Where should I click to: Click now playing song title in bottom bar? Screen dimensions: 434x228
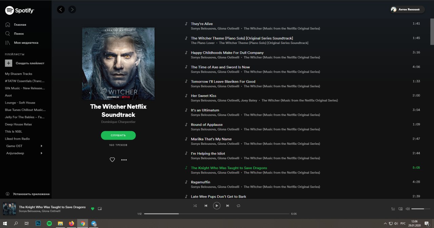click(52, 207)
